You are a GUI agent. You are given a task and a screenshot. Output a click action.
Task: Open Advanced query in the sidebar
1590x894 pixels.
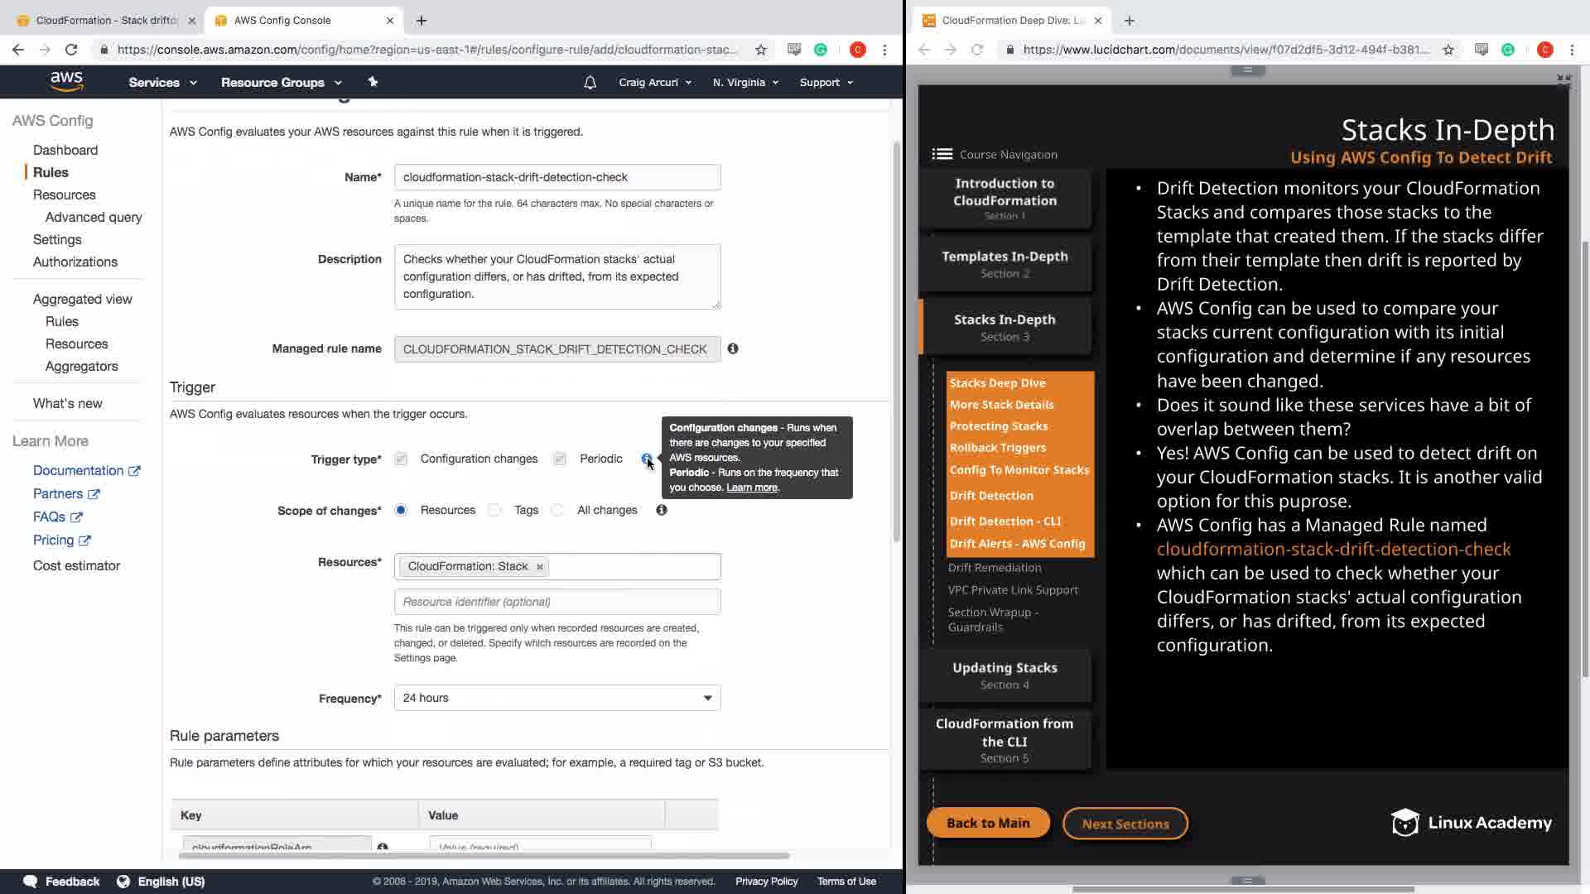tap(94, 217)
